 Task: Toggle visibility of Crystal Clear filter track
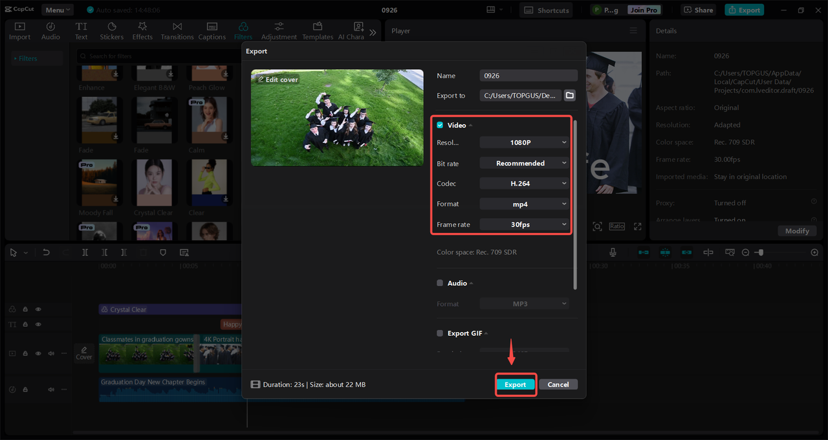38,309
